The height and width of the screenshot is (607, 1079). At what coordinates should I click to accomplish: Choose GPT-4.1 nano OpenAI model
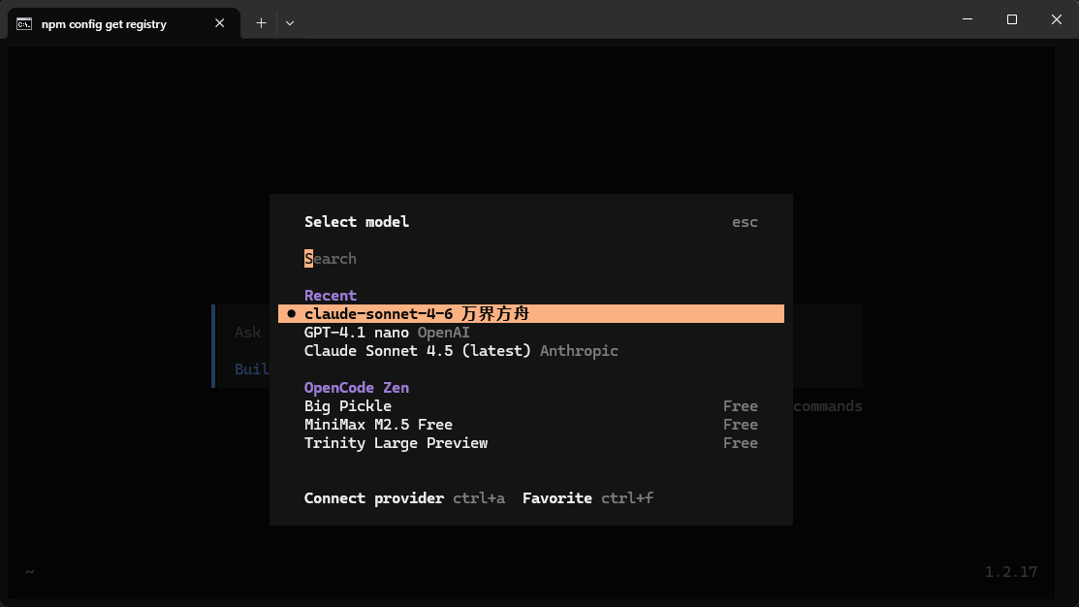point(387,333)
